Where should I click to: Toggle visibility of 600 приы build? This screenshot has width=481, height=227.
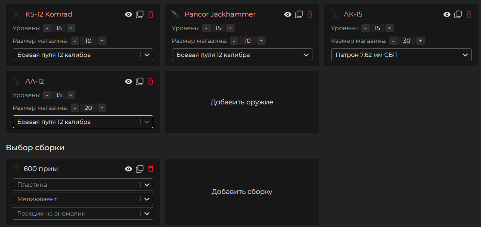tap(129, 169)
